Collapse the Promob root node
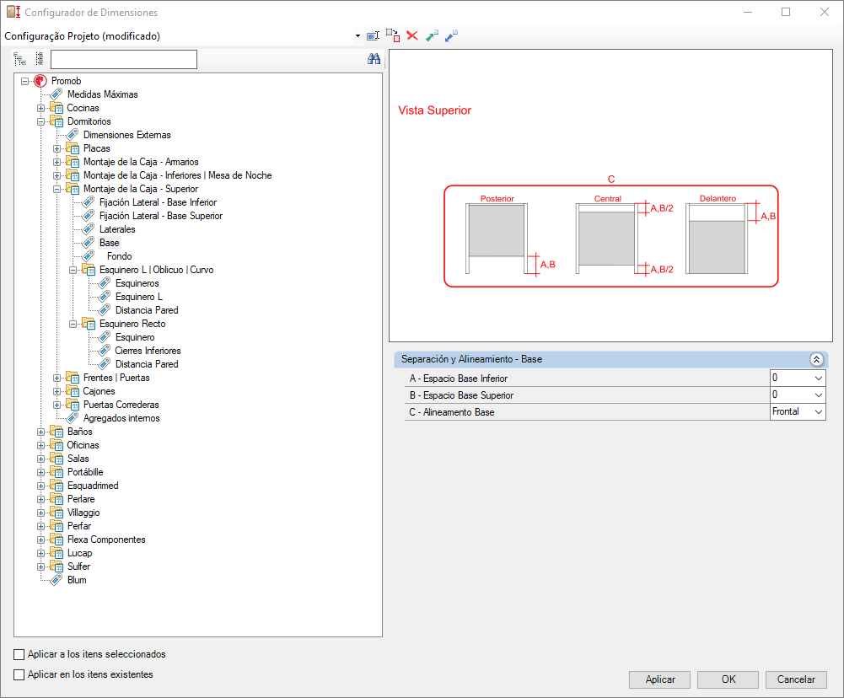The height and width of the screenshot is (698, 844). pyautogui.click(x=24, y=81)
